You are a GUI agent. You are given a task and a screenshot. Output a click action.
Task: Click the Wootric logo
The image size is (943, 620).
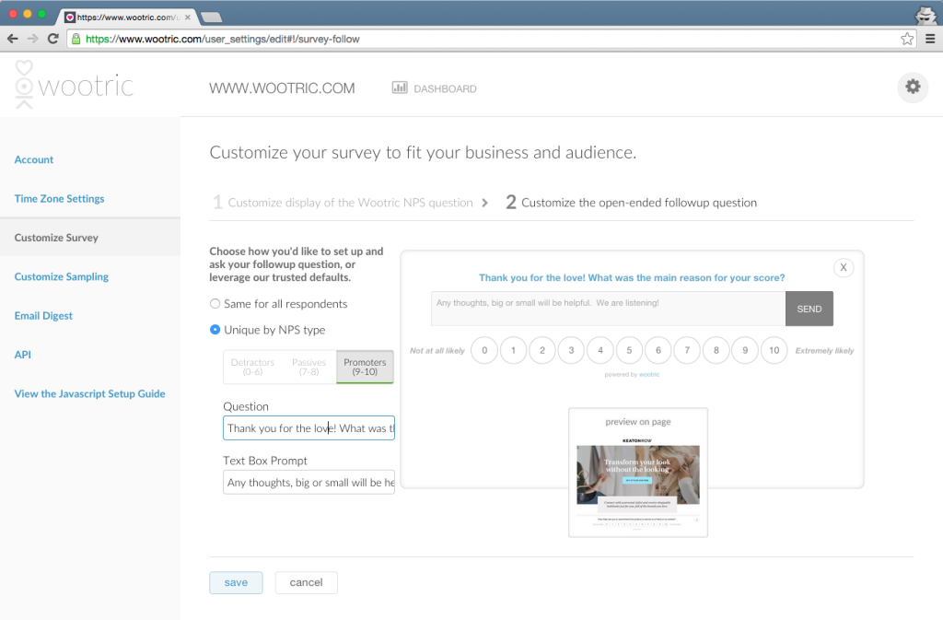coord(74,85)
